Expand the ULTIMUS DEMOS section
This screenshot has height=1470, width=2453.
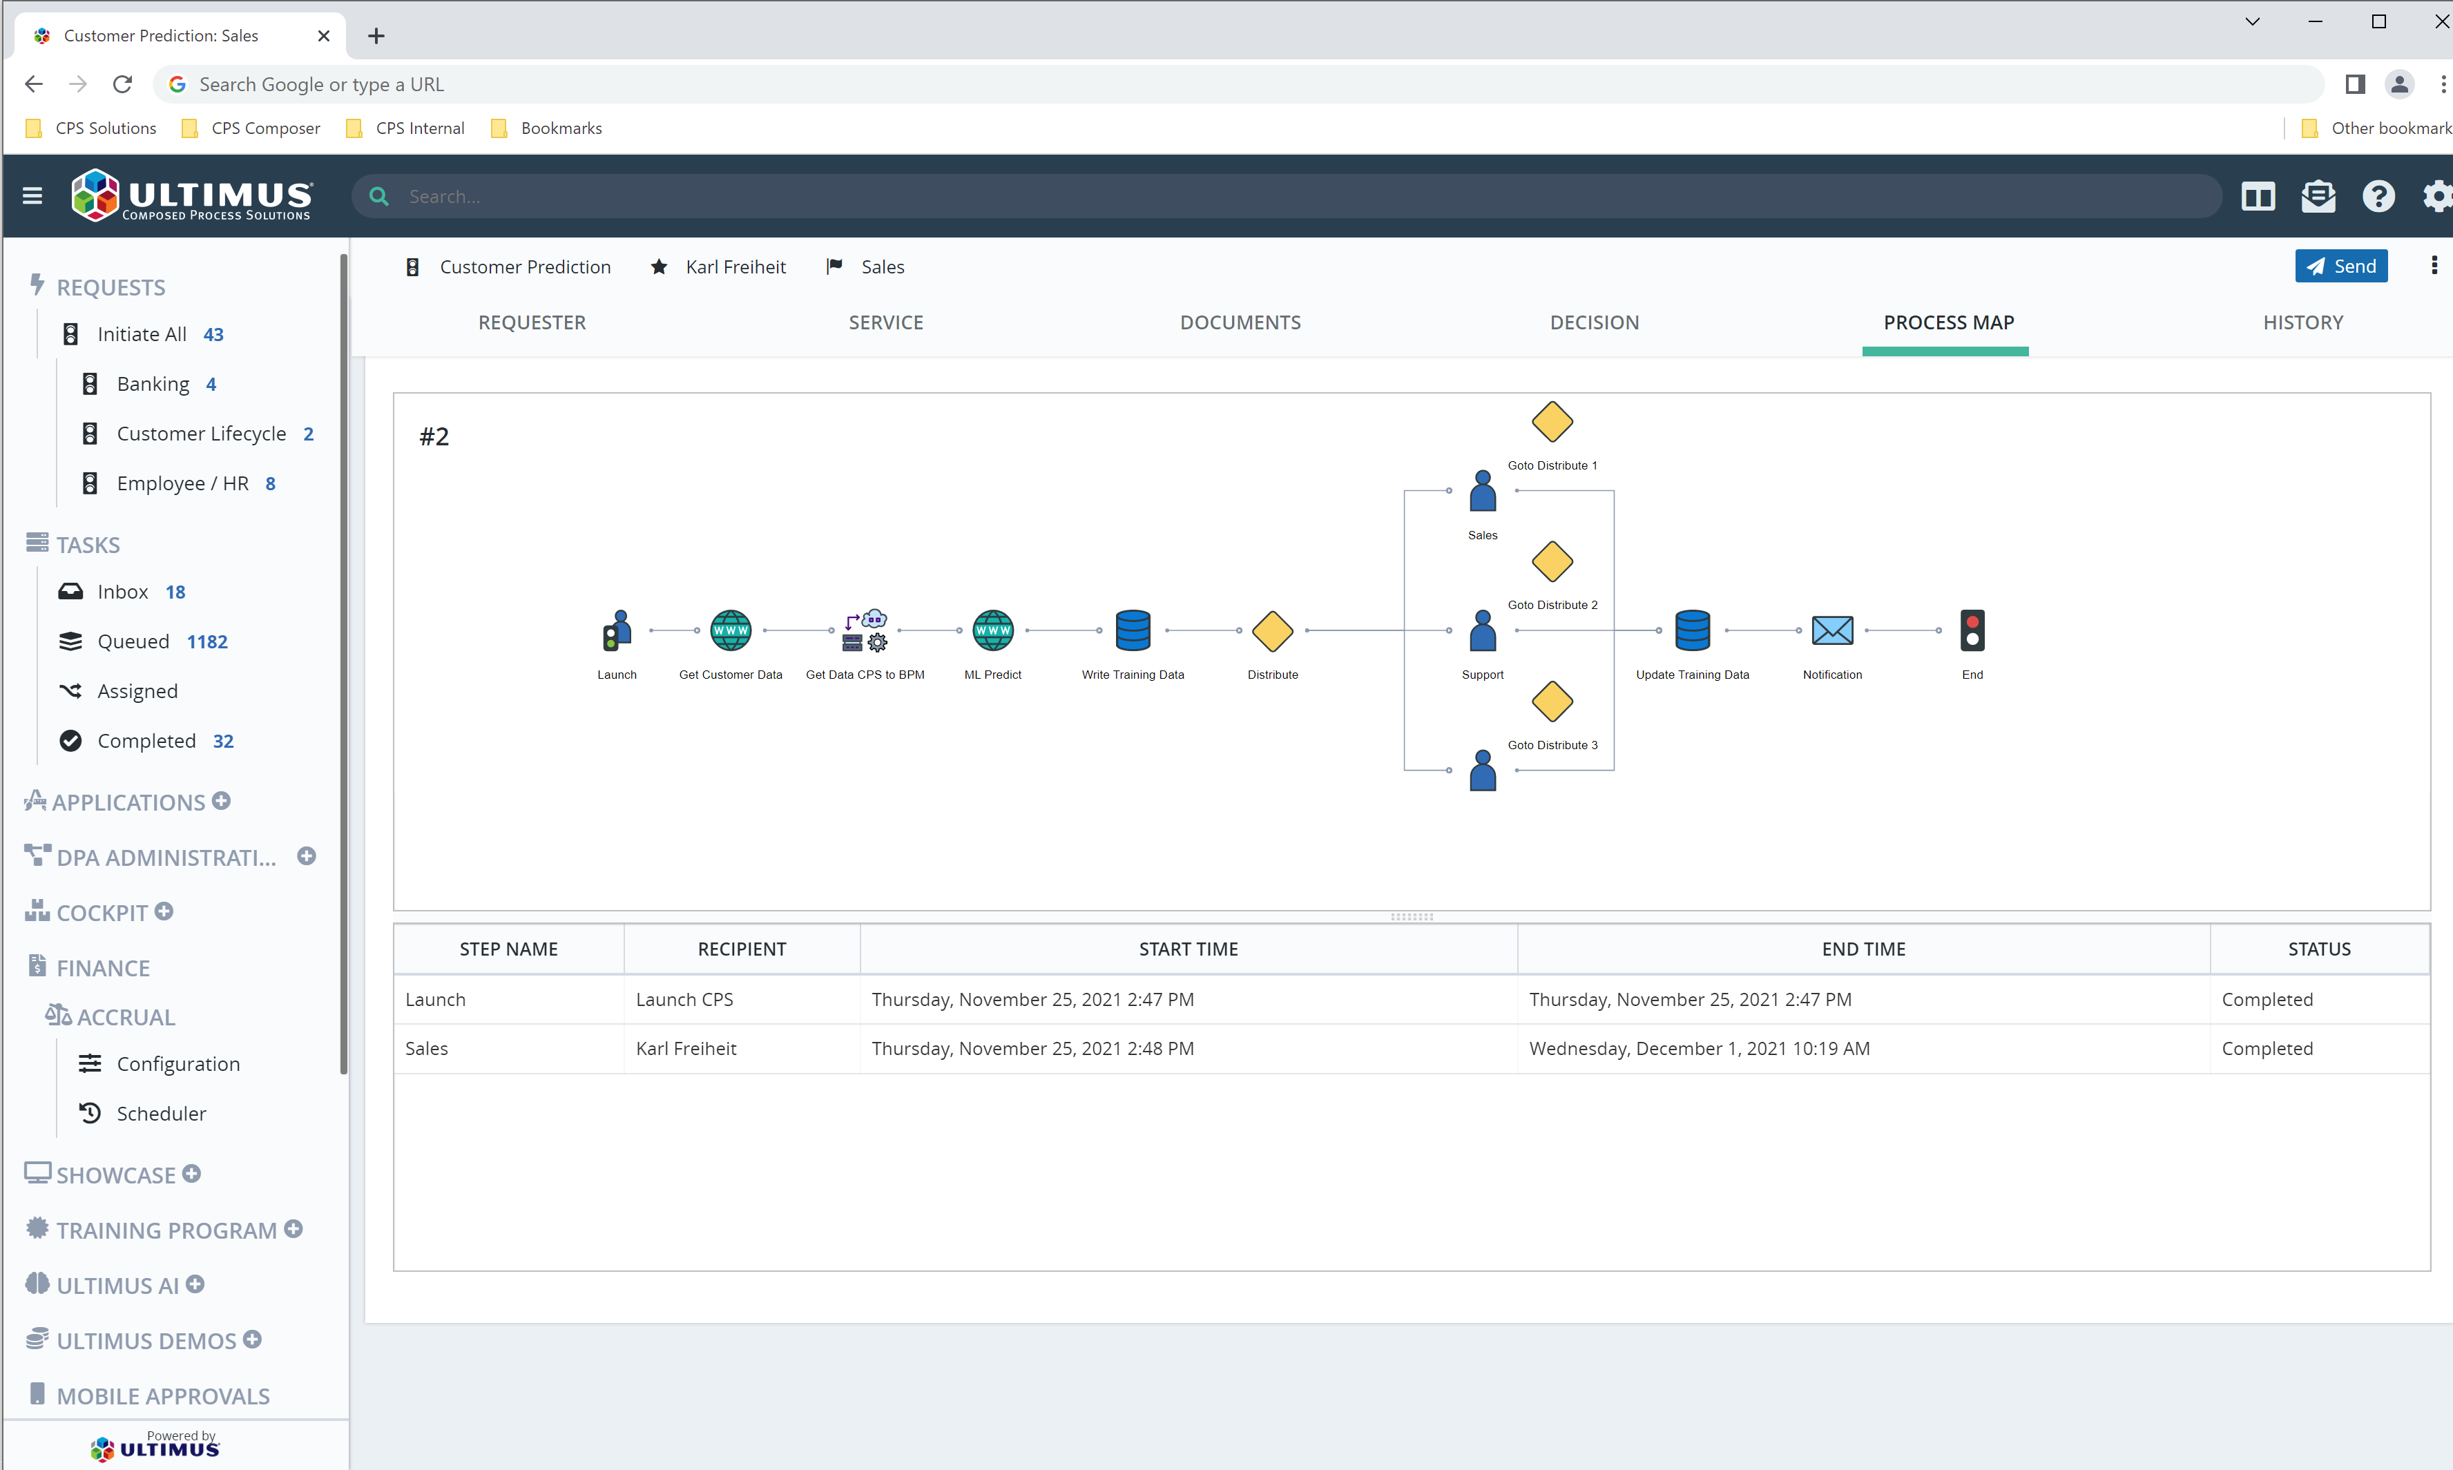[253, 1340]
